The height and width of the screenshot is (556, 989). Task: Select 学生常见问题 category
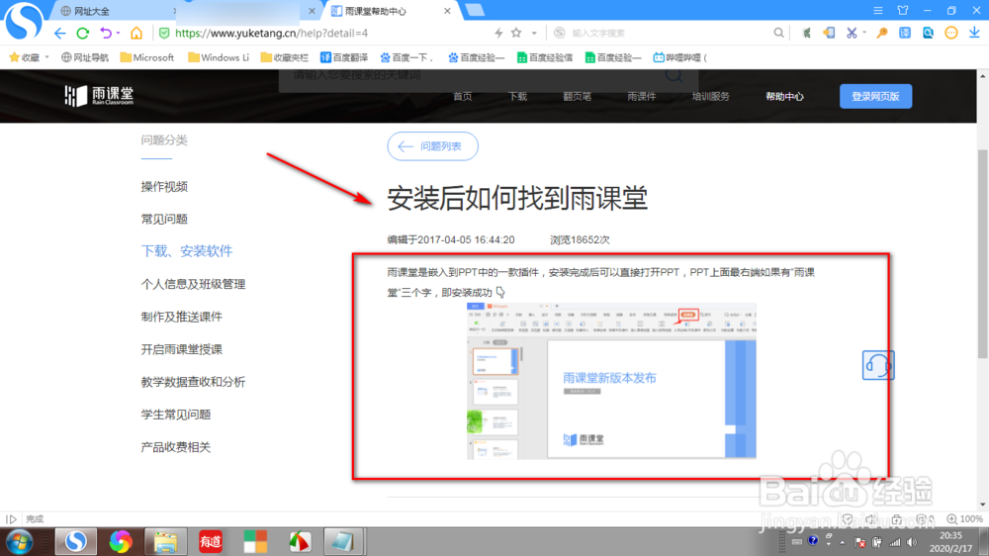[176, 415]
